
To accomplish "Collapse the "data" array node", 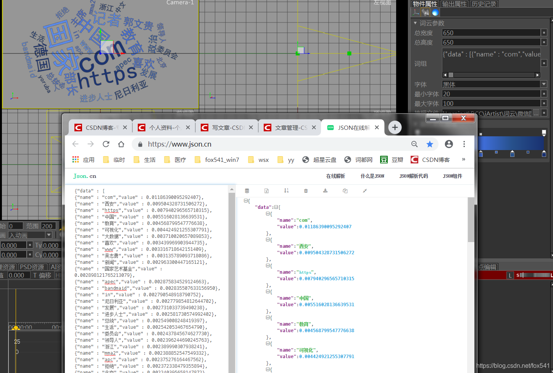I will pos(276,207).
